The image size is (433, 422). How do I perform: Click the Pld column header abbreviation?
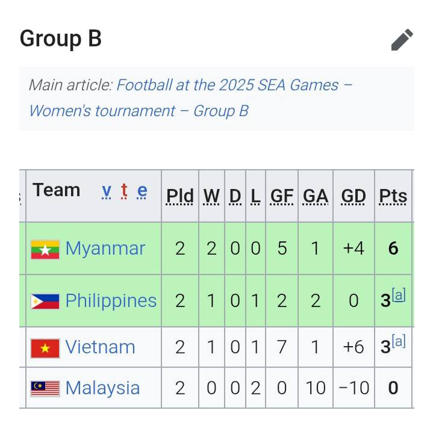180,196
